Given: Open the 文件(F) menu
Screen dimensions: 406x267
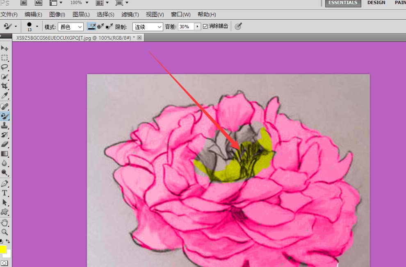Looking at the screenshot, I should click(9, 14).
